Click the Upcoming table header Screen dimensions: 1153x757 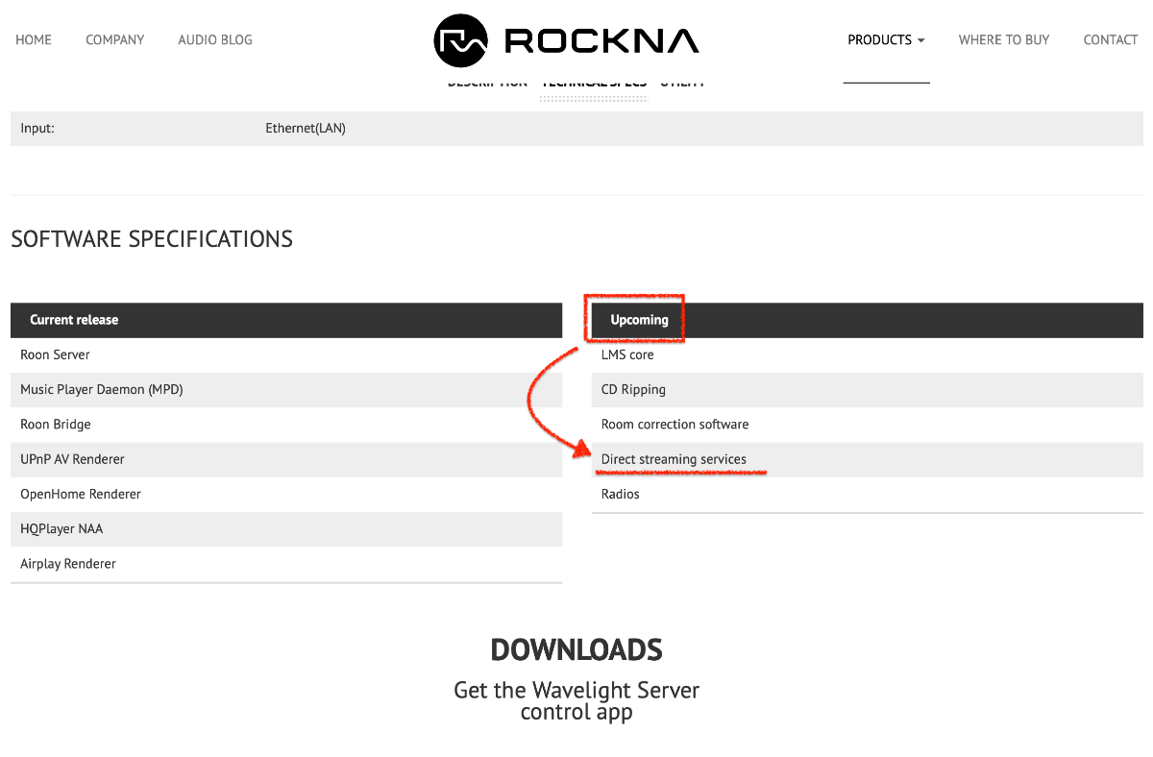click(639, 320)
